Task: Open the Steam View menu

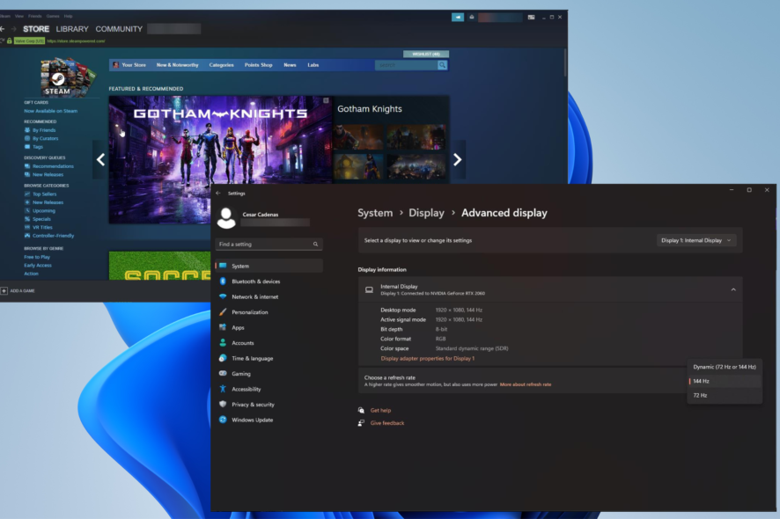Action: (19, 17)
